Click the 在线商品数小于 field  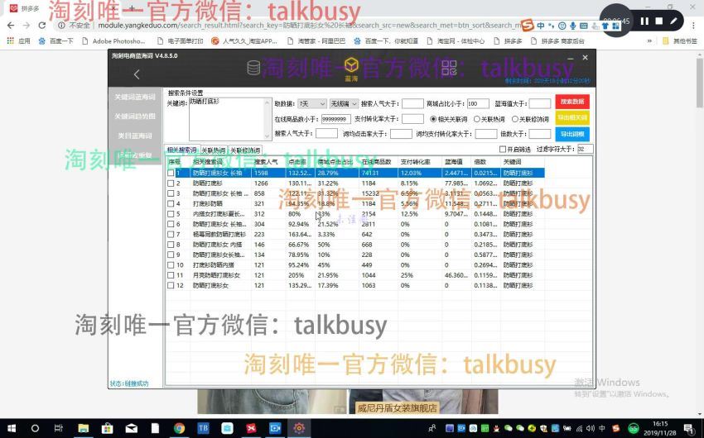coord(335,119)
